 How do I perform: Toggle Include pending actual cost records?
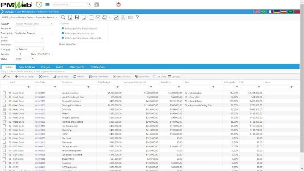point(63,38)
